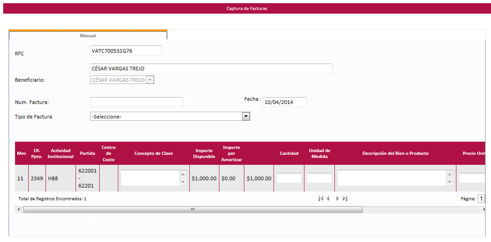Click the Partida cell 622001 - 62201

click(x=87, y=178)
